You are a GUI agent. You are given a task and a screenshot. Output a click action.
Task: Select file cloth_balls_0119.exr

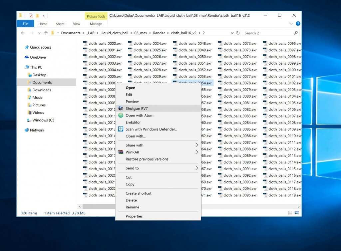pyautogui.click(x=282, y=195)
